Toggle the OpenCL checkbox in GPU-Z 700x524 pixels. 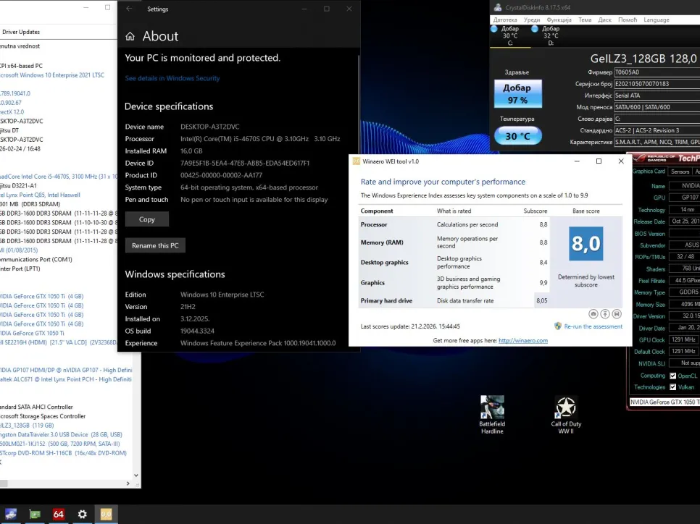[673, 376]
